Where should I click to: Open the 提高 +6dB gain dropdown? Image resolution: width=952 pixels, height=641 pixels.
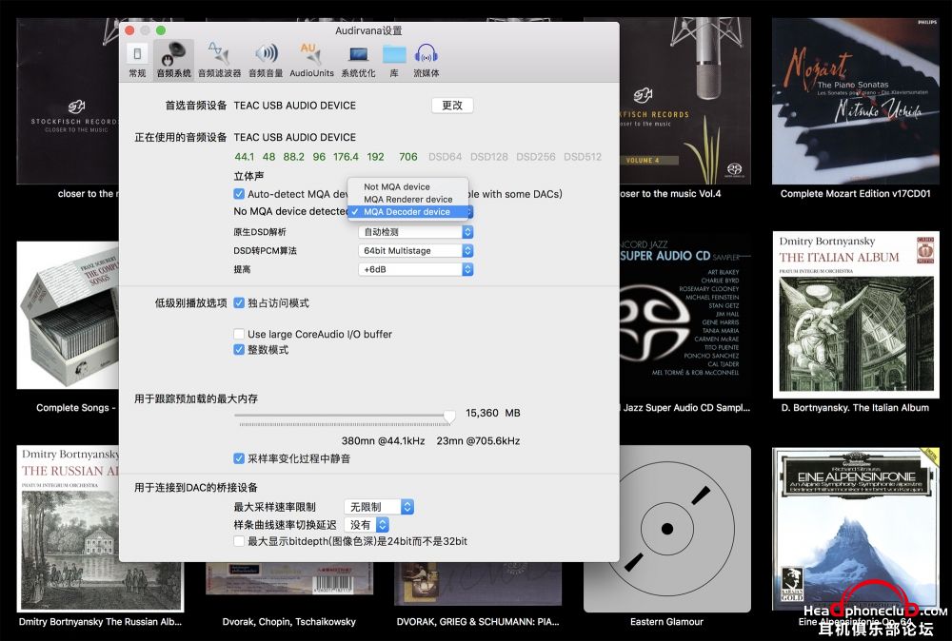(416, 269)
